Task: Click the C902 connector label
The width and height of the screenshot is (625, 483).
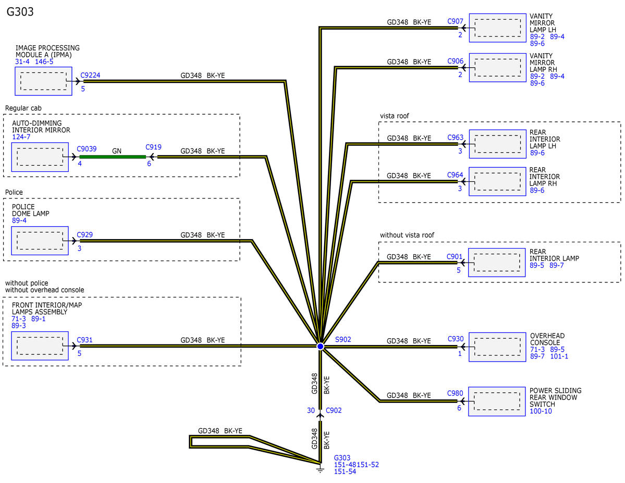Action: (x=334, y=411)
